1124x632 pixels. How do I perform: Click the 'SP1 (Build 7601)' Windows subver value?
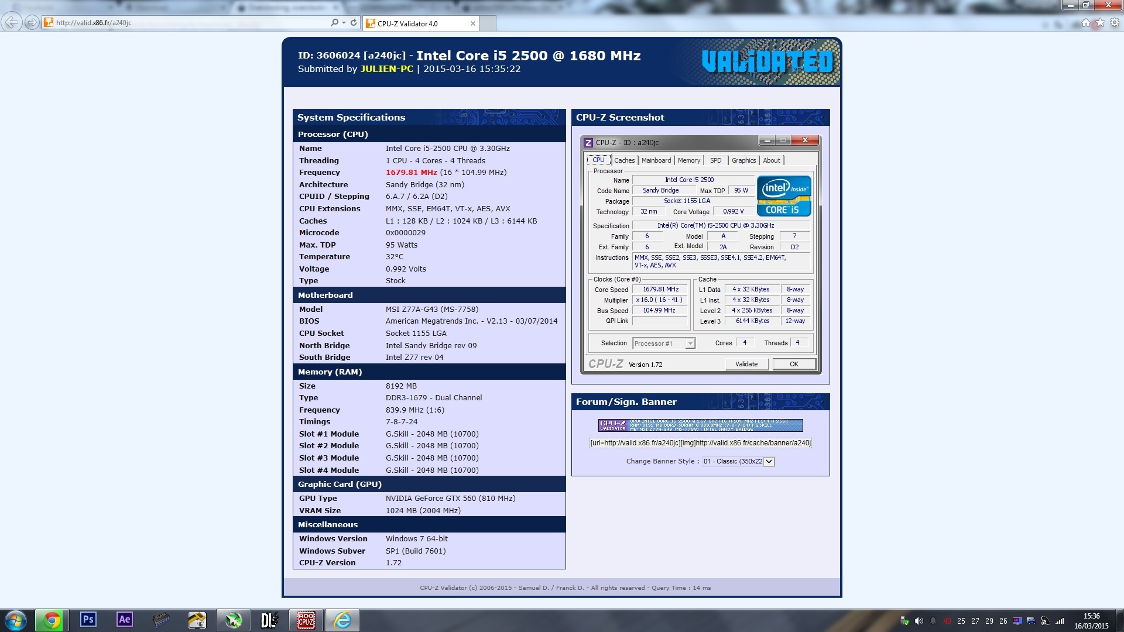tap(415, 551)
